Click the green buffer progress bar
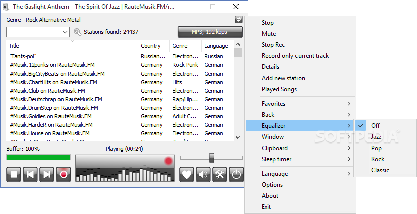 click(x=38, y=157)
